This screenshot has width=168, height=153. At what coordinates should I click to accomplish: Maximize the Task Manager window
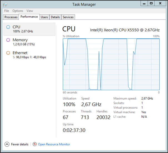click(x=151, y=3)
